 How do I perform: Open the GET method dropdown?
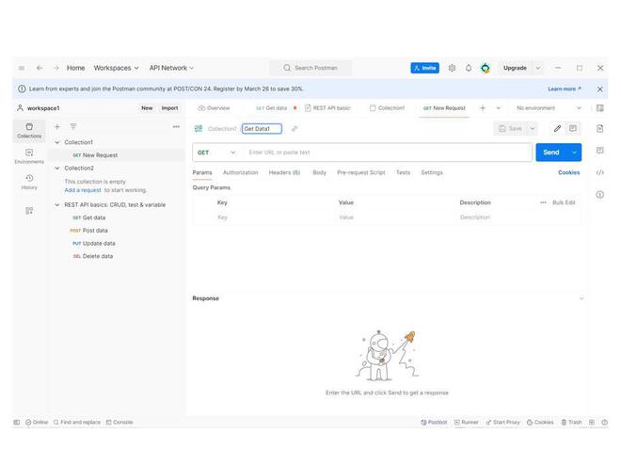coord(216,153)
